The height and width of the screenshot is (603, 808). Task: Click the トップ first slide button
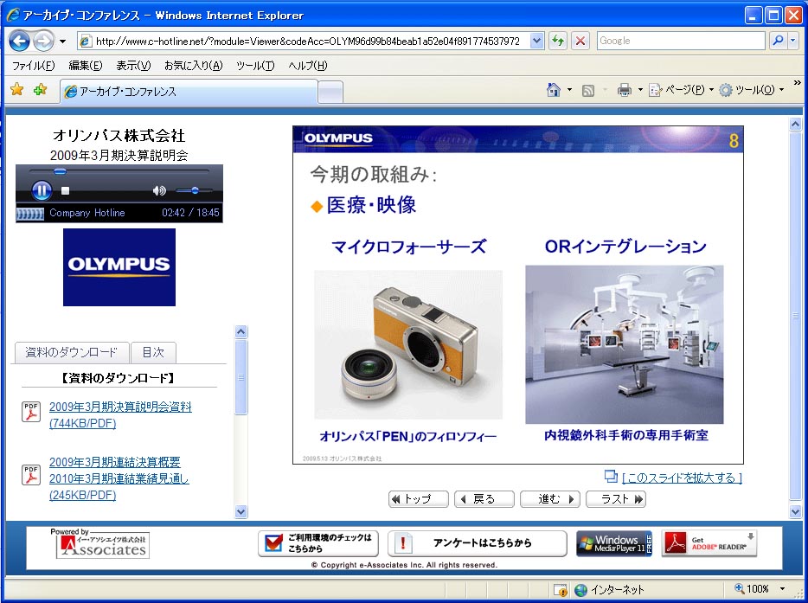(419, 499)
